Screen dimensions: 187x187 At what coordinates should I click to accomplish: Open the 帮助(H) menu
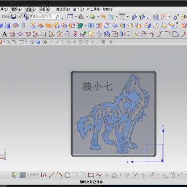click(x=108, y=9)
